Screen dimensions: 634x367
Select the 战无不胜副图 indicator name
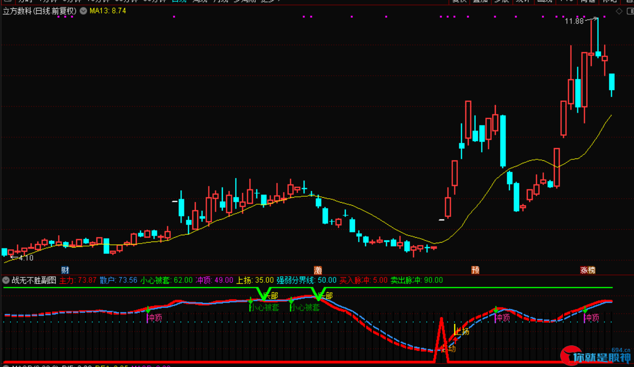[x=34, y=280]
